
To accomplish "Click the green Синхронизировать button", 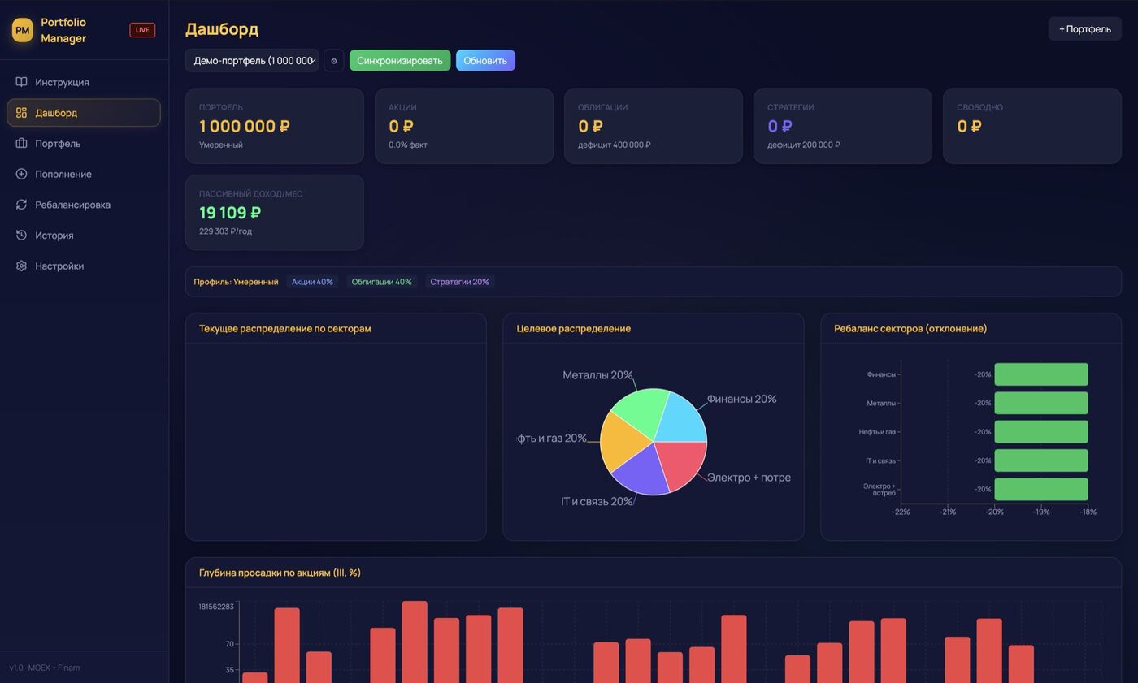I will point(400,61).
